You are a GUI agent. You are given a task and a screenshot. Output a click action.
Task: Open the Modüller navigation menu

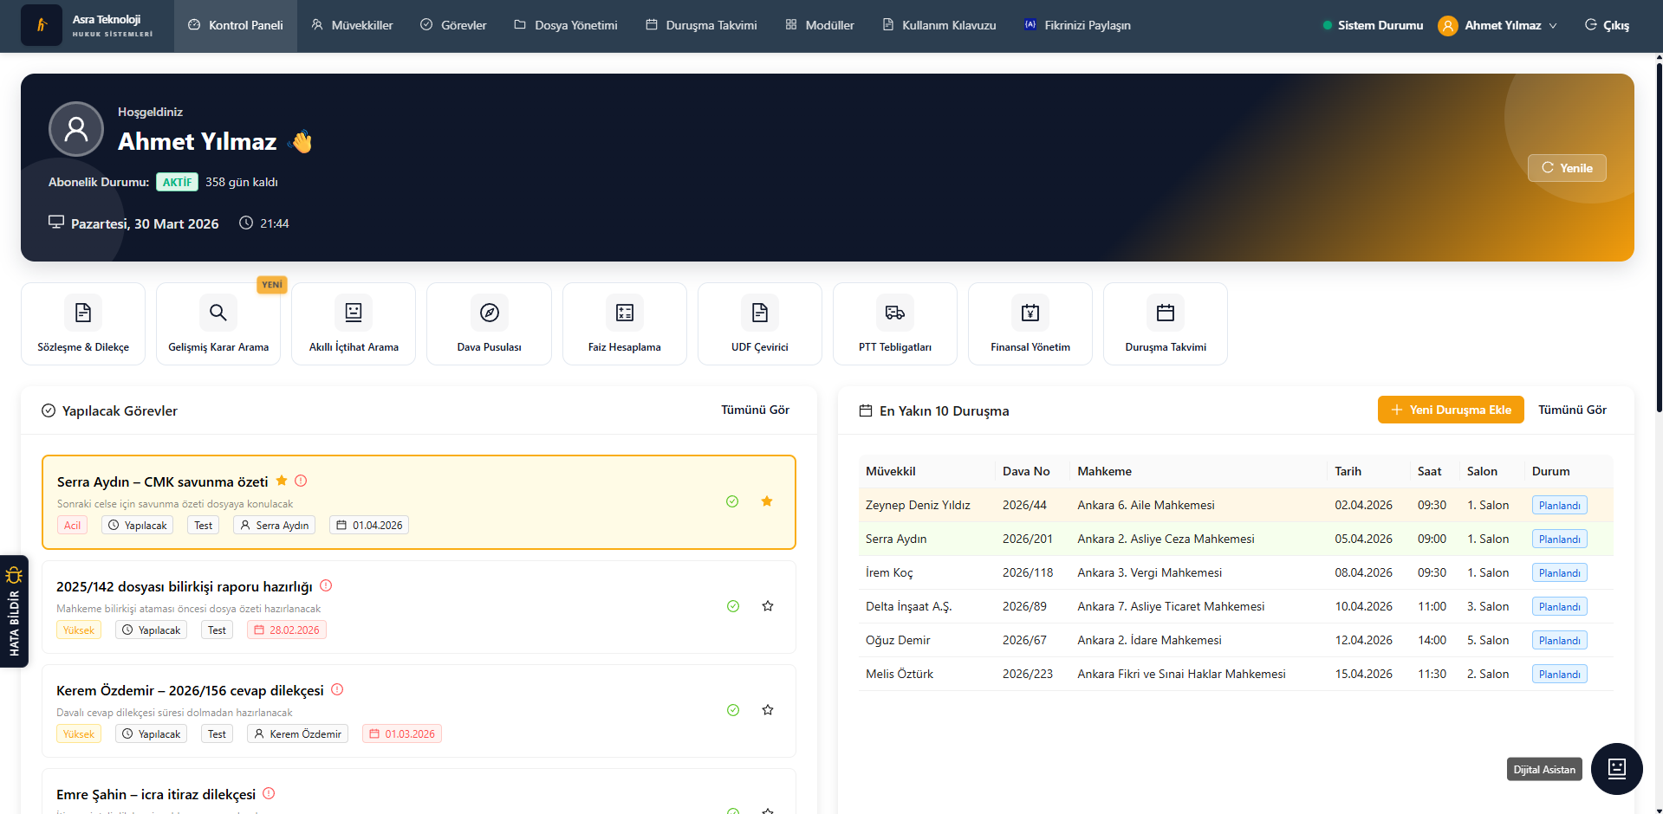(820, 25)
